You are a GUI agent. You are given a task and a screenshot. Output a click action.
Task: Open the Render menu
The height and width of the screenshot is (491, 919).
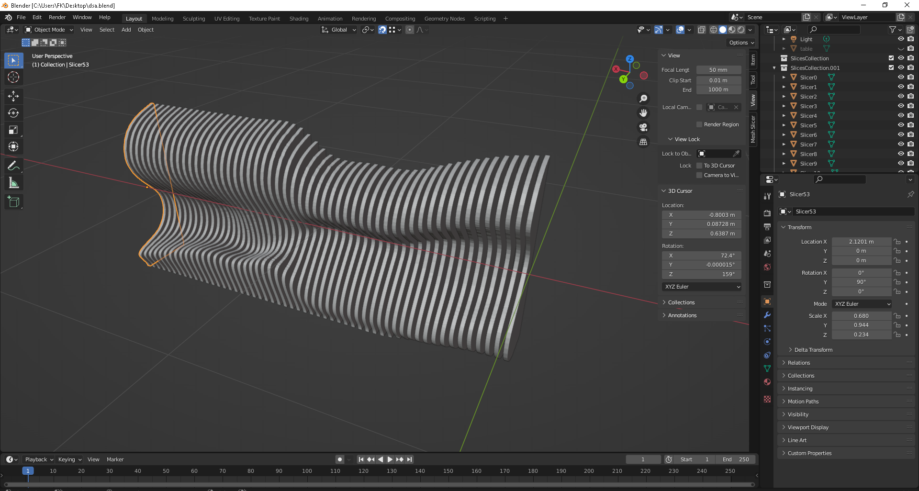[x=57, y=17]
